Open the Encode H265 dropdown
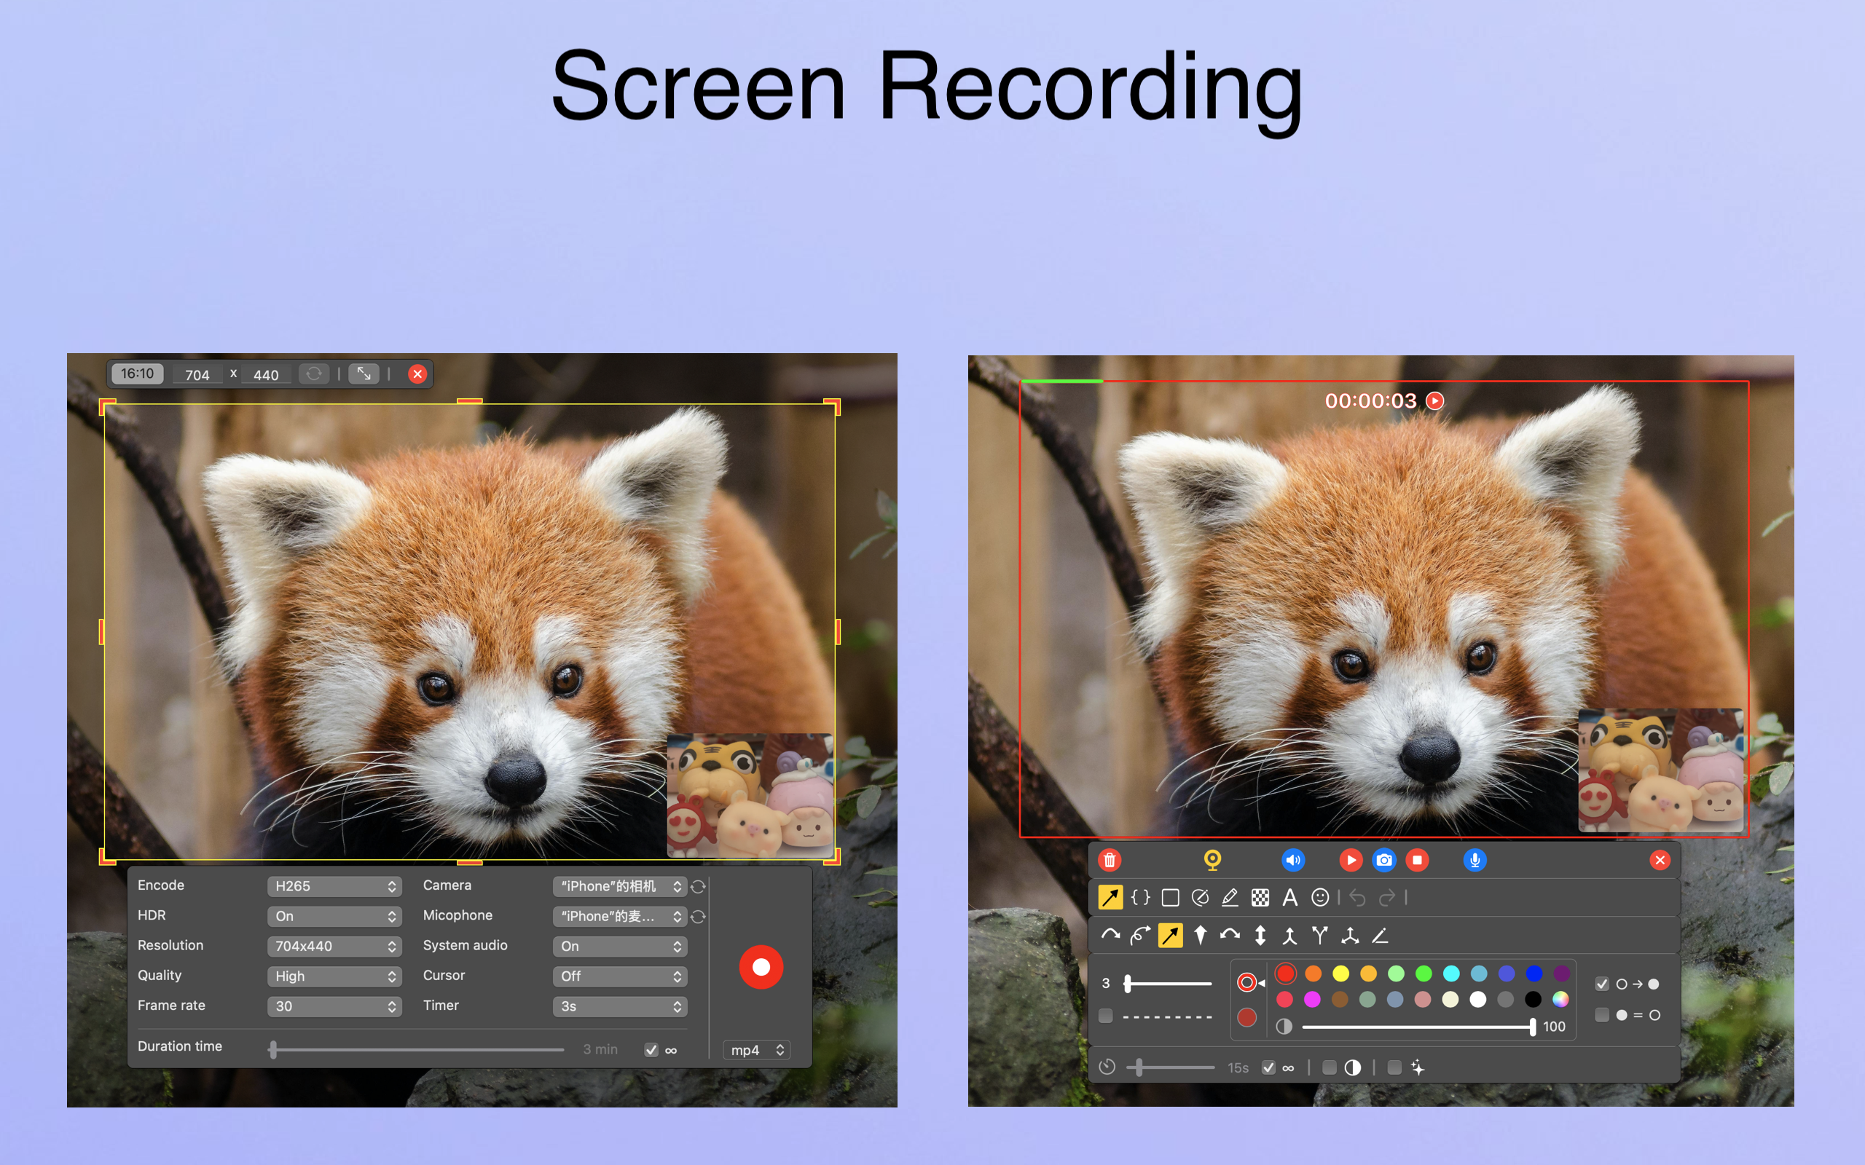 pyautogui.click(x=334, y=886)
